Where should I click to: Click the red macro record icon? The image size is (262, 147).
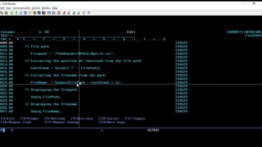64,13
